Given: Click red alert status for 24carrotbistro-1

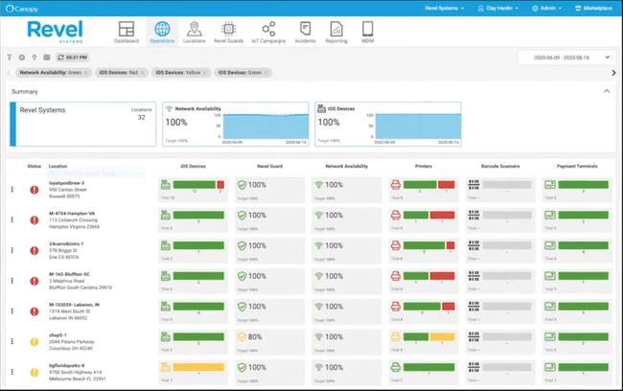Looking at the screenshot, I should click(35, 251).
